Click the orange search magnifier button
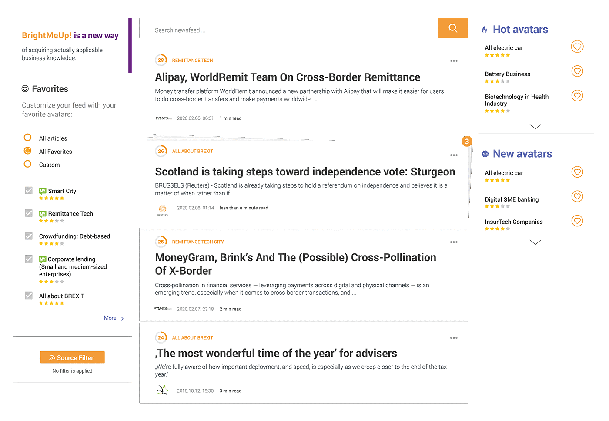Viewport: 609px width, 421px height. 453,28
